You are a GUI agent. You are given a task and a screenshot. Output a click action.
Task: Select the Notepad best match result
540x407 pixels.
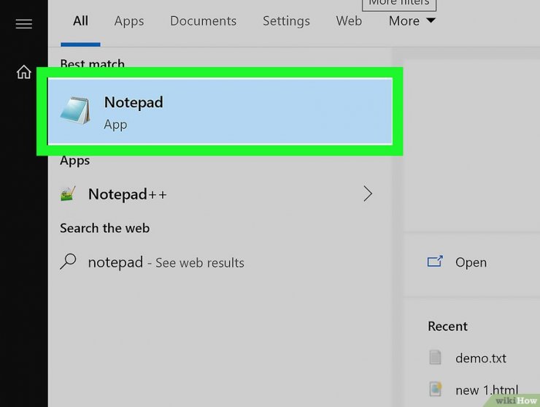point(220,111)
